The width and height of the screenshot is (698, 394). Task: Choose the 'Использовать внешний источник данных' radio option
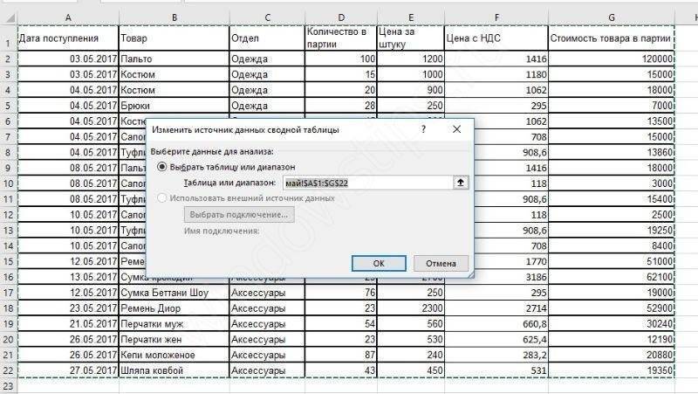(162, 198)
